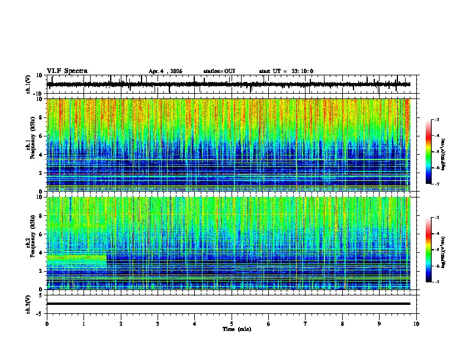Click the "8" tick on the time axis
Viewport: 469px width, 363px height.
342,324
